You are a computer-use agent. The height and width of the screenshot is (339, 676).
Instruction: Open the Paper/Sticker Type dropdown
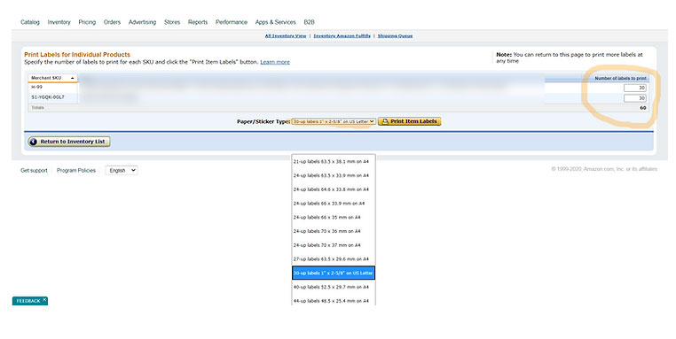pos(334,122)
